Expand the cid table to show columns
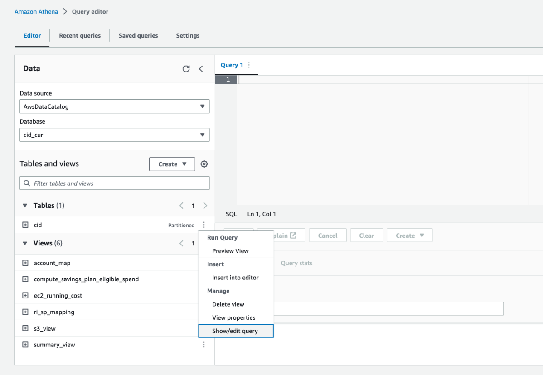Image resolution: width=543 pixels, height=375 pixels. pos(25,225)
